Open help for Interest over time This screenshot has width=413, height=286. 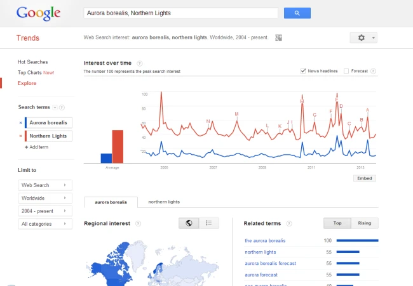[140, 63]
